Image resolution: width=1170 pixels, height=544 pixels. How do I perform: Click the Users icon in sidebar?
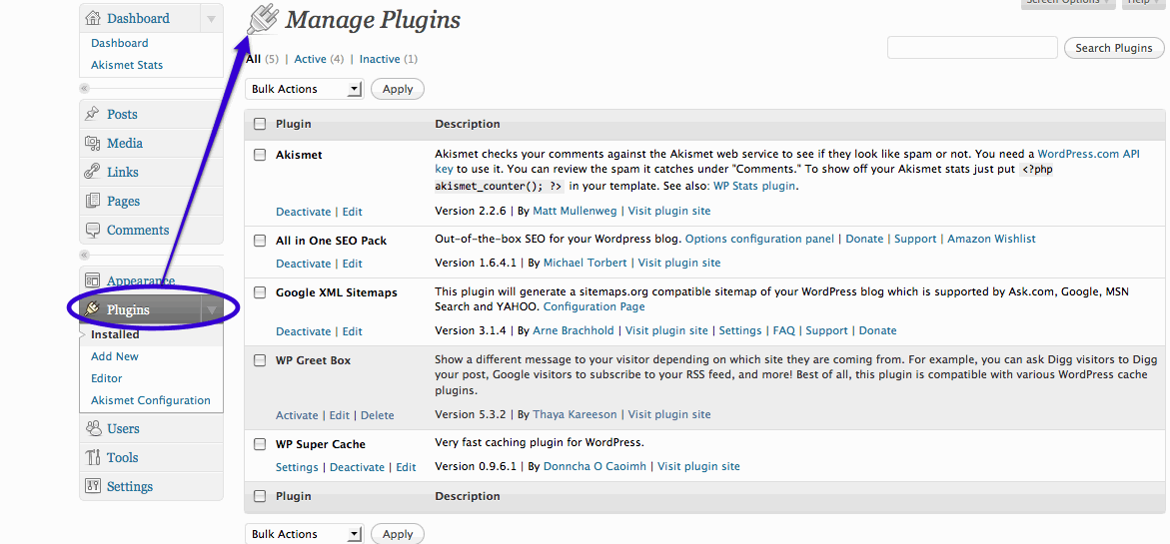pos(93,428)
